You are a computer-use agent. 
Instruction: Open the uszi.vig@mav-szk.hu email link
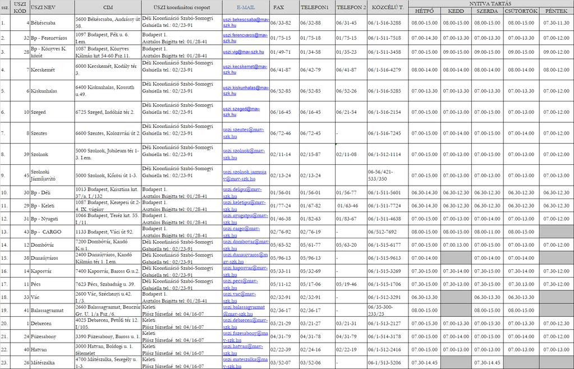click(x=244, y=52)
